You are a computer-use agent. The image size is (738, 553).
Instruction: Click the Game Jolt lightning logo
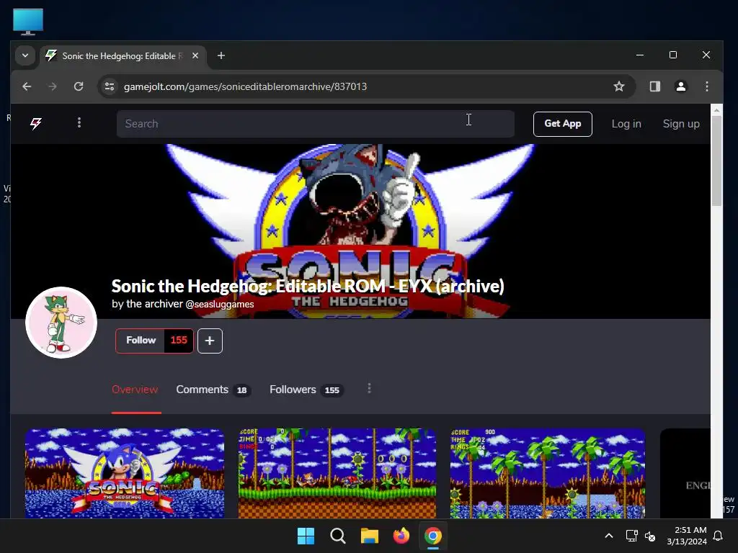click(36, 124)
